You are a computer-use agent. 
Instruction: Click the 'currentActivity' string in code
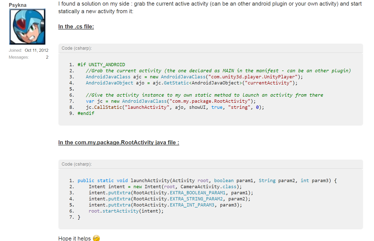click(268, 83)
